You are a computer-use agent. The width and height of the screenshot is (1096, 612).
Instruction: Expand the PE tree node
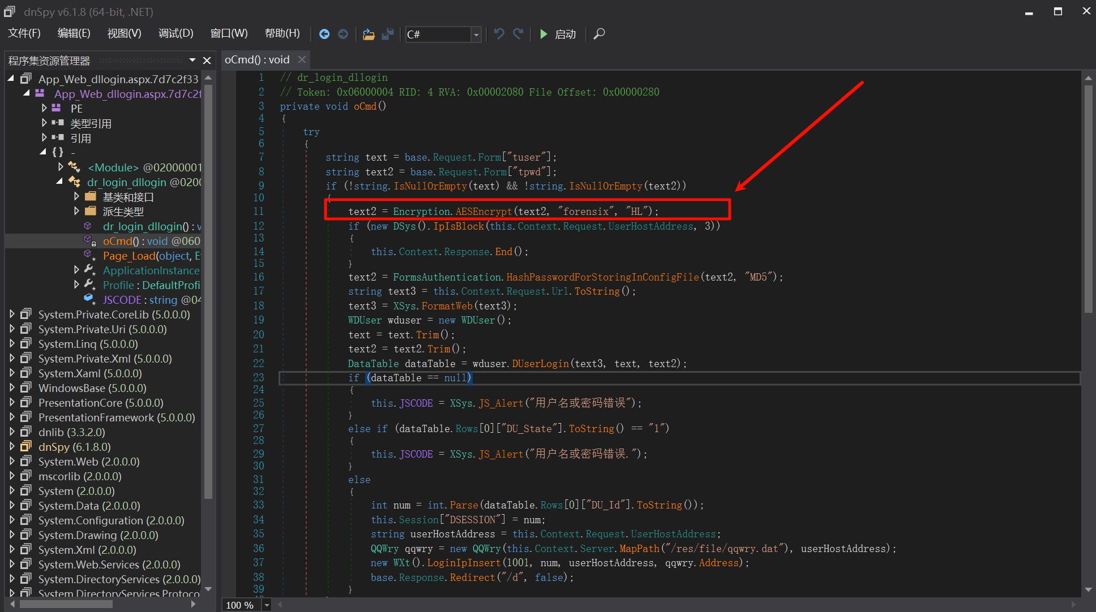45,107
